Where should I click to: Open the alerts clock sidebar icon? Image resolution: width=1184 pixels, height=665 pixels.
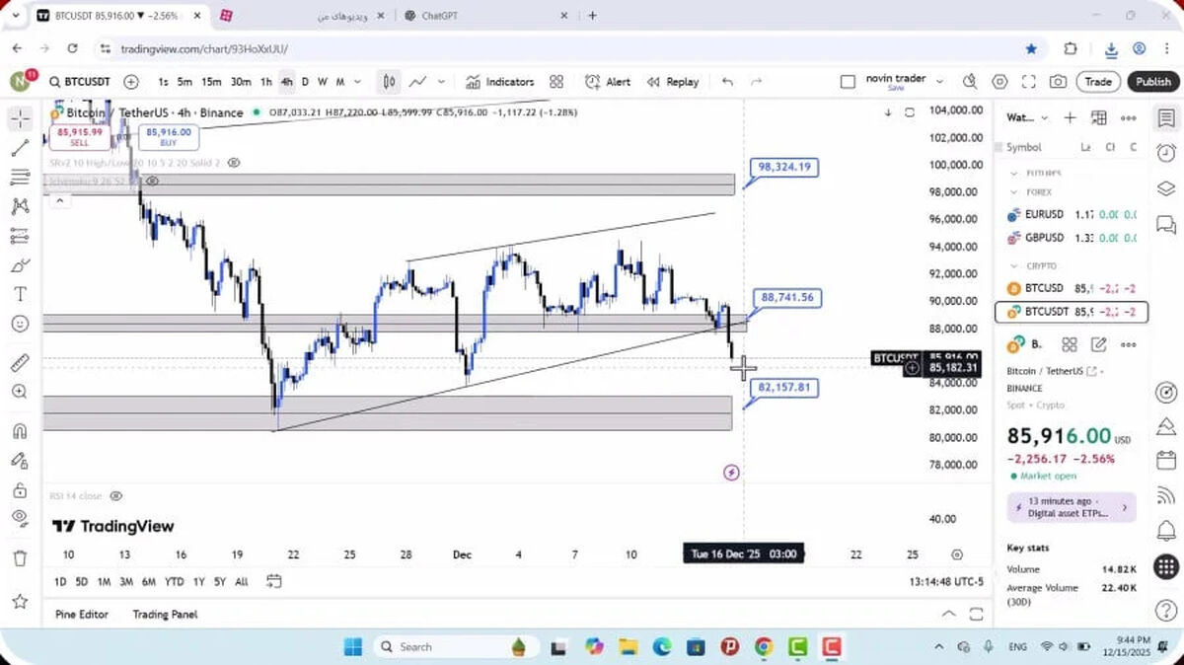1166,153
